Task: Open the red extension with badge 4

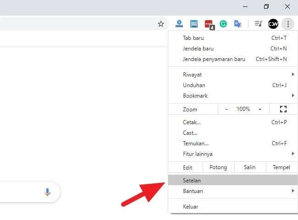Action: [x=209, y=24]
